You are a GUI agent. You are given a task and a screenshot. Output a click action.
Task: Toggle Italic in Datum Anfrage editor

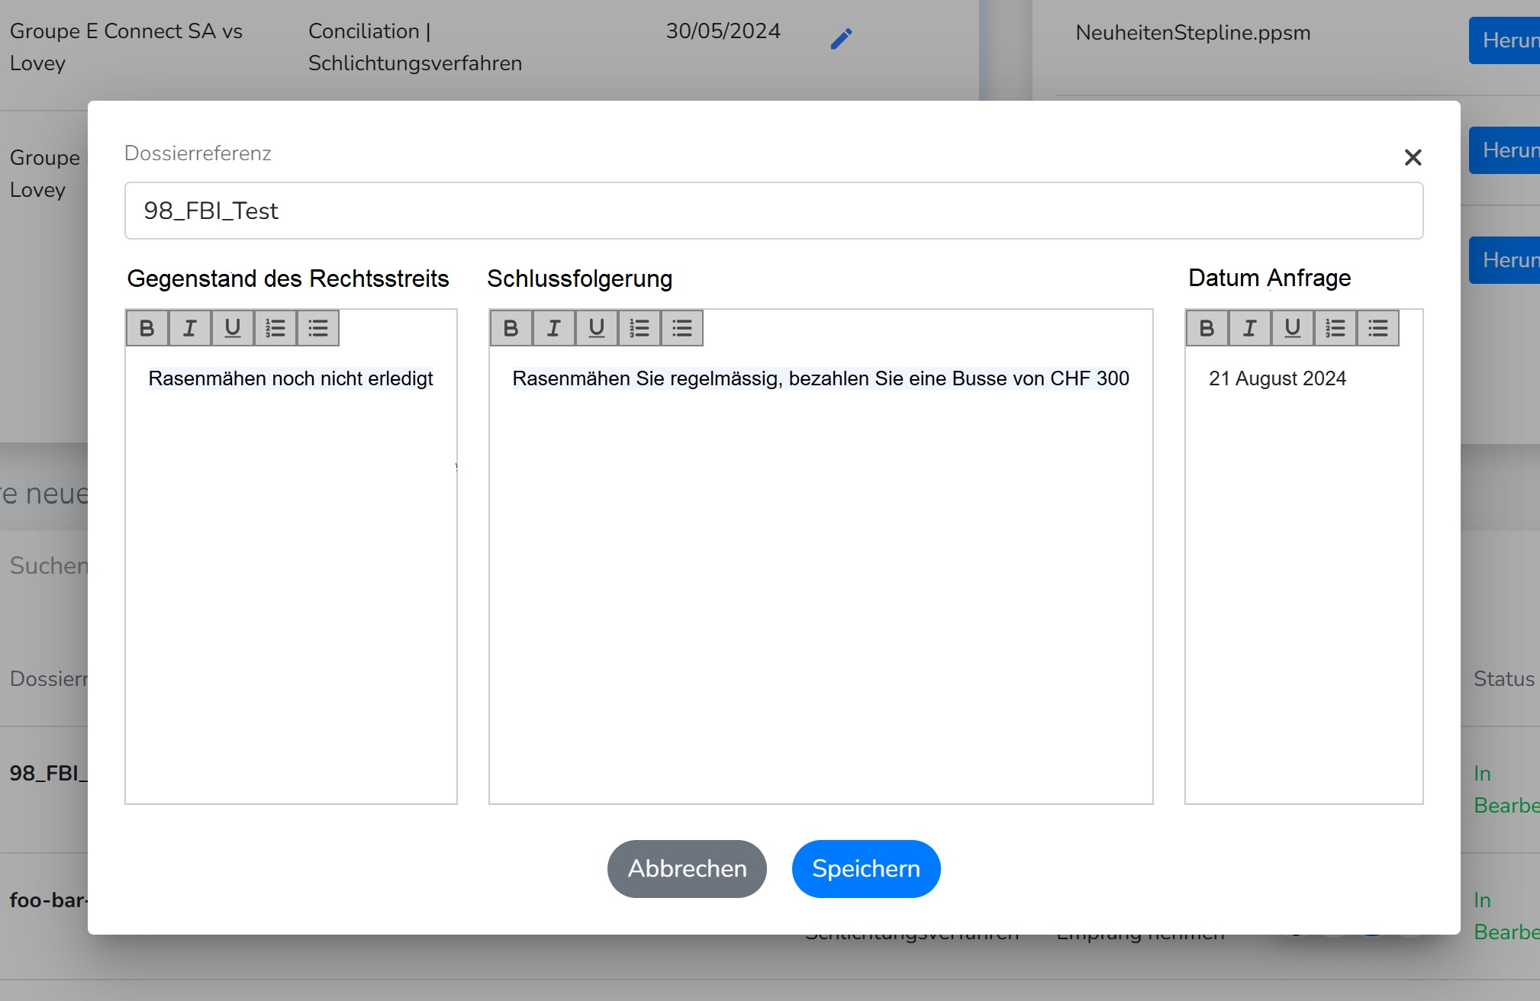point(1250,328)
